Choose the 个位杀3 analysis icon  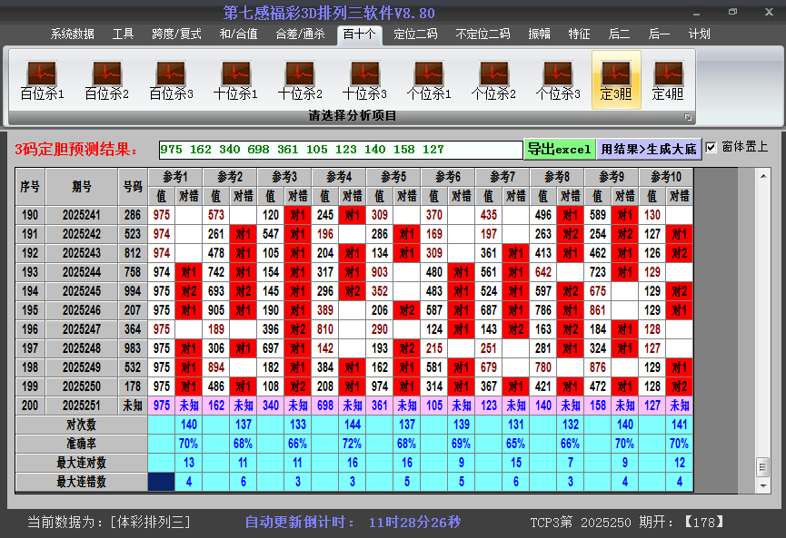558,81
